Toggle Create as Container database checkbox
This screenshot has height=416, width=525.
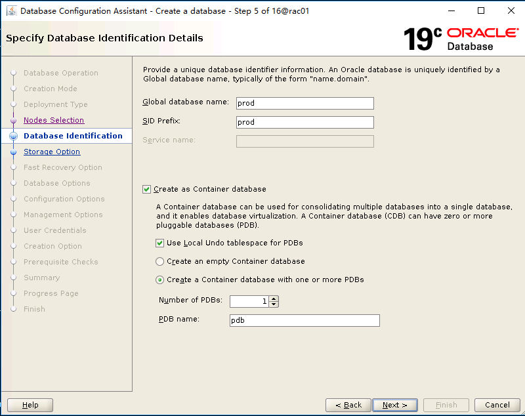146,190
